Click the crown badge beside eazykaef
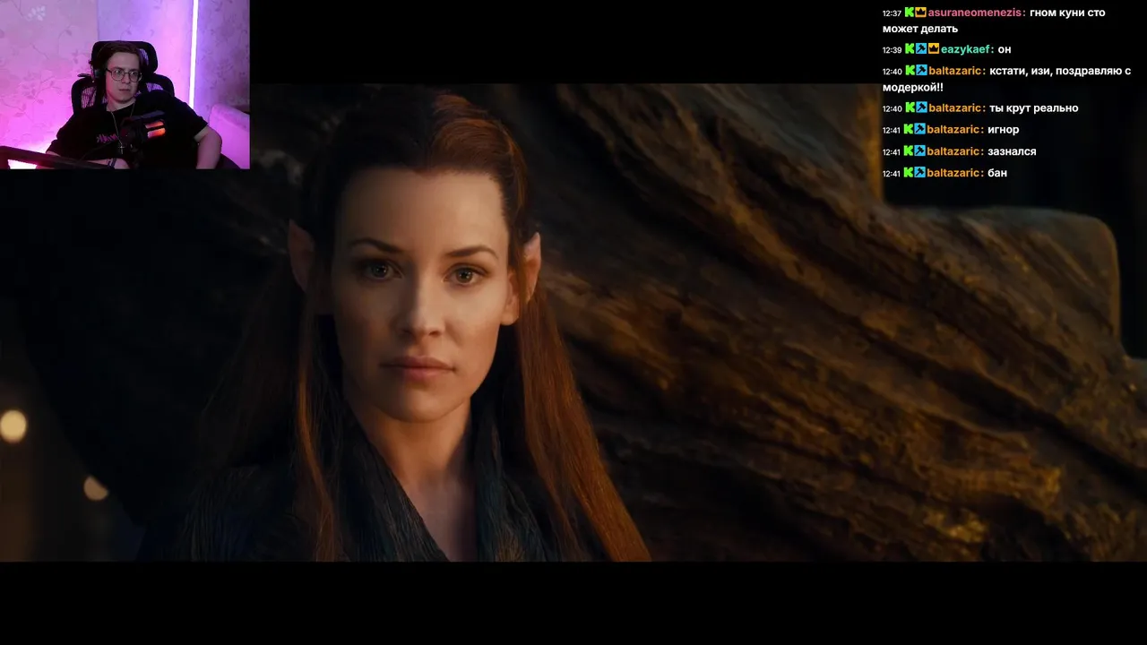 [933, 49]
